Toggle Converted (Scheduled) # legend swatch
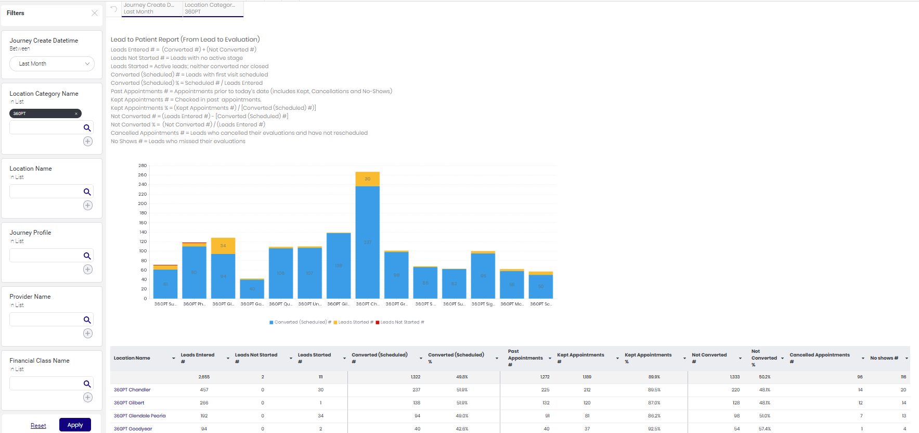The image size is (919, 433). (x=271, y=323)
